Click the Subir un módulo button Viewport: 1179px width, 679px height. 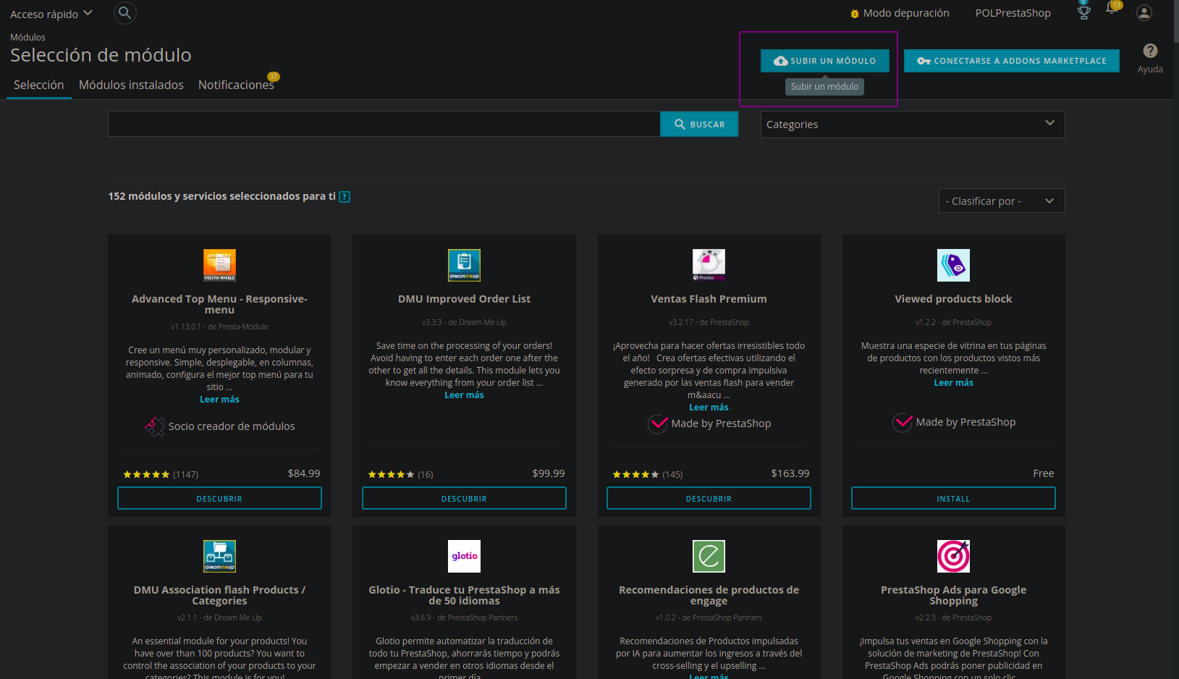tap(825, 61)
